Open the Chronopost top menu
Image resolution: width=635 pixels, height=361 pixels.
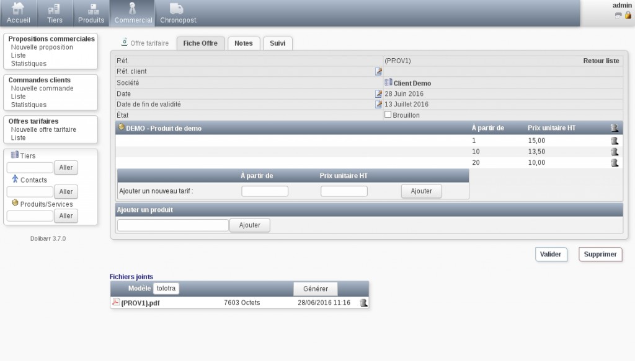click(x=178, y=14)
